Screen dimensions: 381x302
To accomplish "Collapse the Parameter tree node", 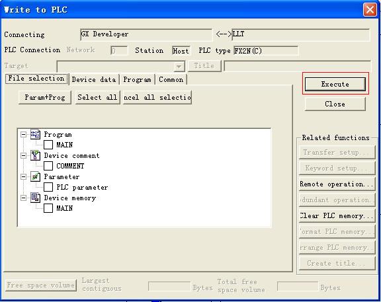I will [23, 176].
